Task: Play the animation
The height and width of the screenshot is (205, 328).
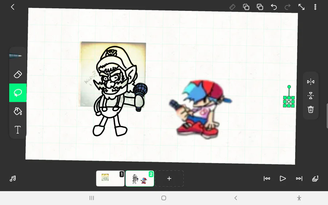Action: 283,178
